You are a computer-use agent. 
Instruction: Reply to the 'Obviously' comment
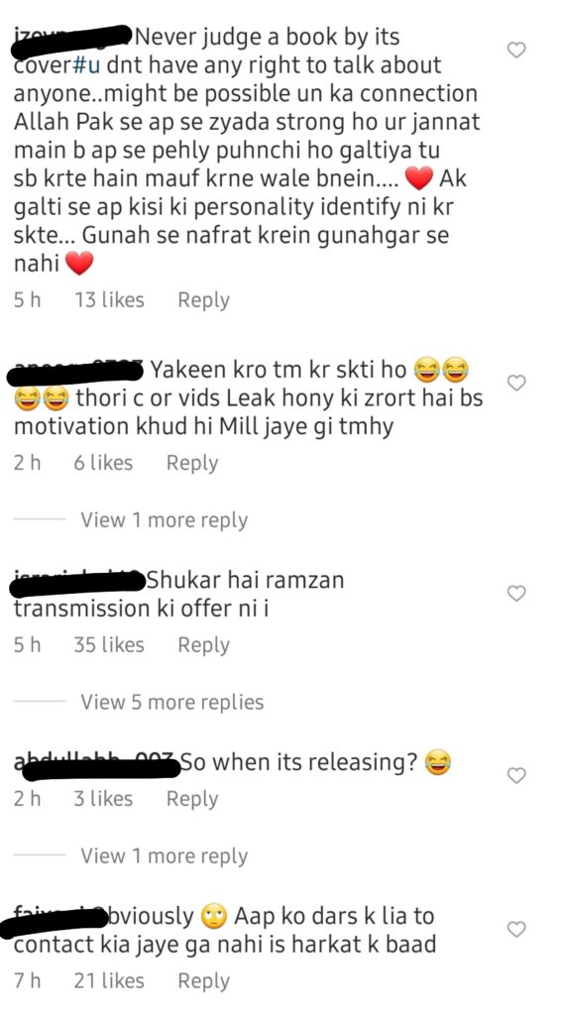[204, 981]
